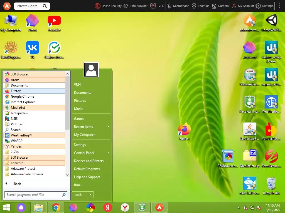Viewport: 285px width, 213px height.
Task: Select the WeatherBu... installer icon
Action: (x=271, y=105)
